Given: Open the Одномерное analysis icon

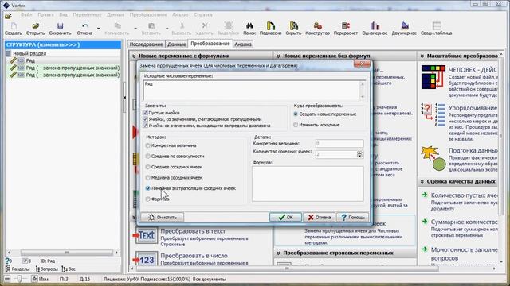Looking at the screenshot, I should point(375,25).
